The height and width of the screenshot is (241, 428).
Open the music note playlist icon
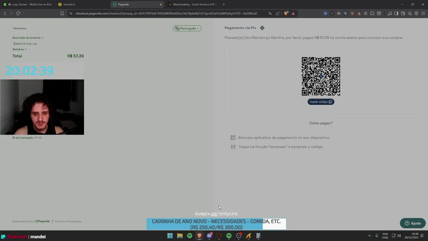390,13
